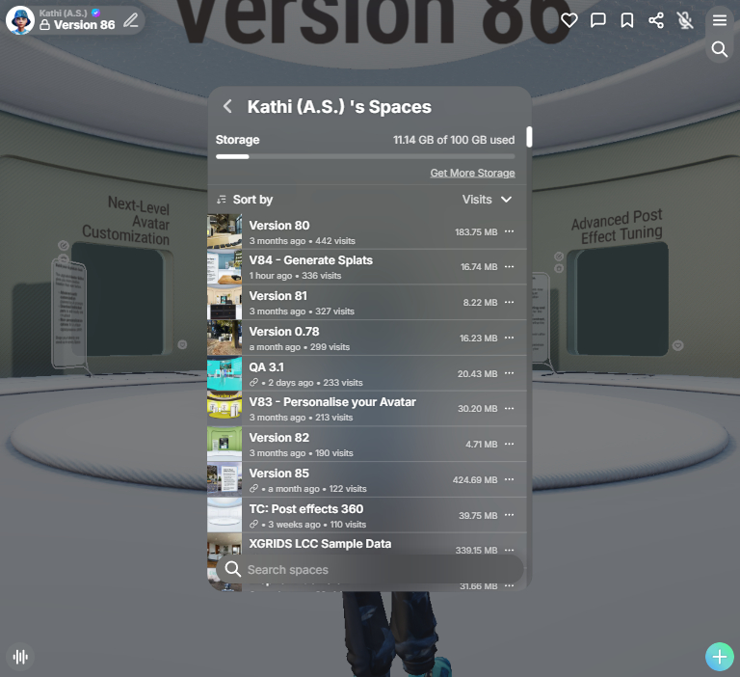Open options menu for Version 80
The image size is (740, 677).
click(510, 231)
